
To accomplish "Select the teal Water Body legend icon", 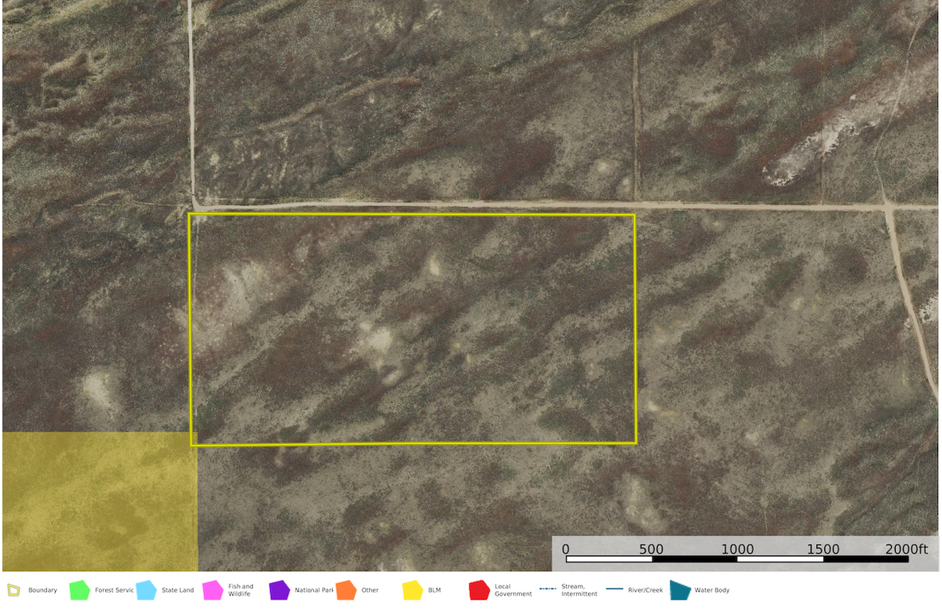I will pos(680,590).
